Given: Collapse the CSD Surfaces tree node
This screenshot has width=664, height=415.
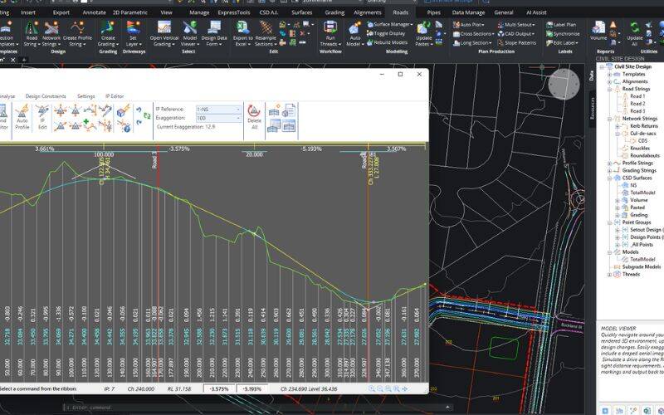Looking at the screenshot, I should coord(610,178).
